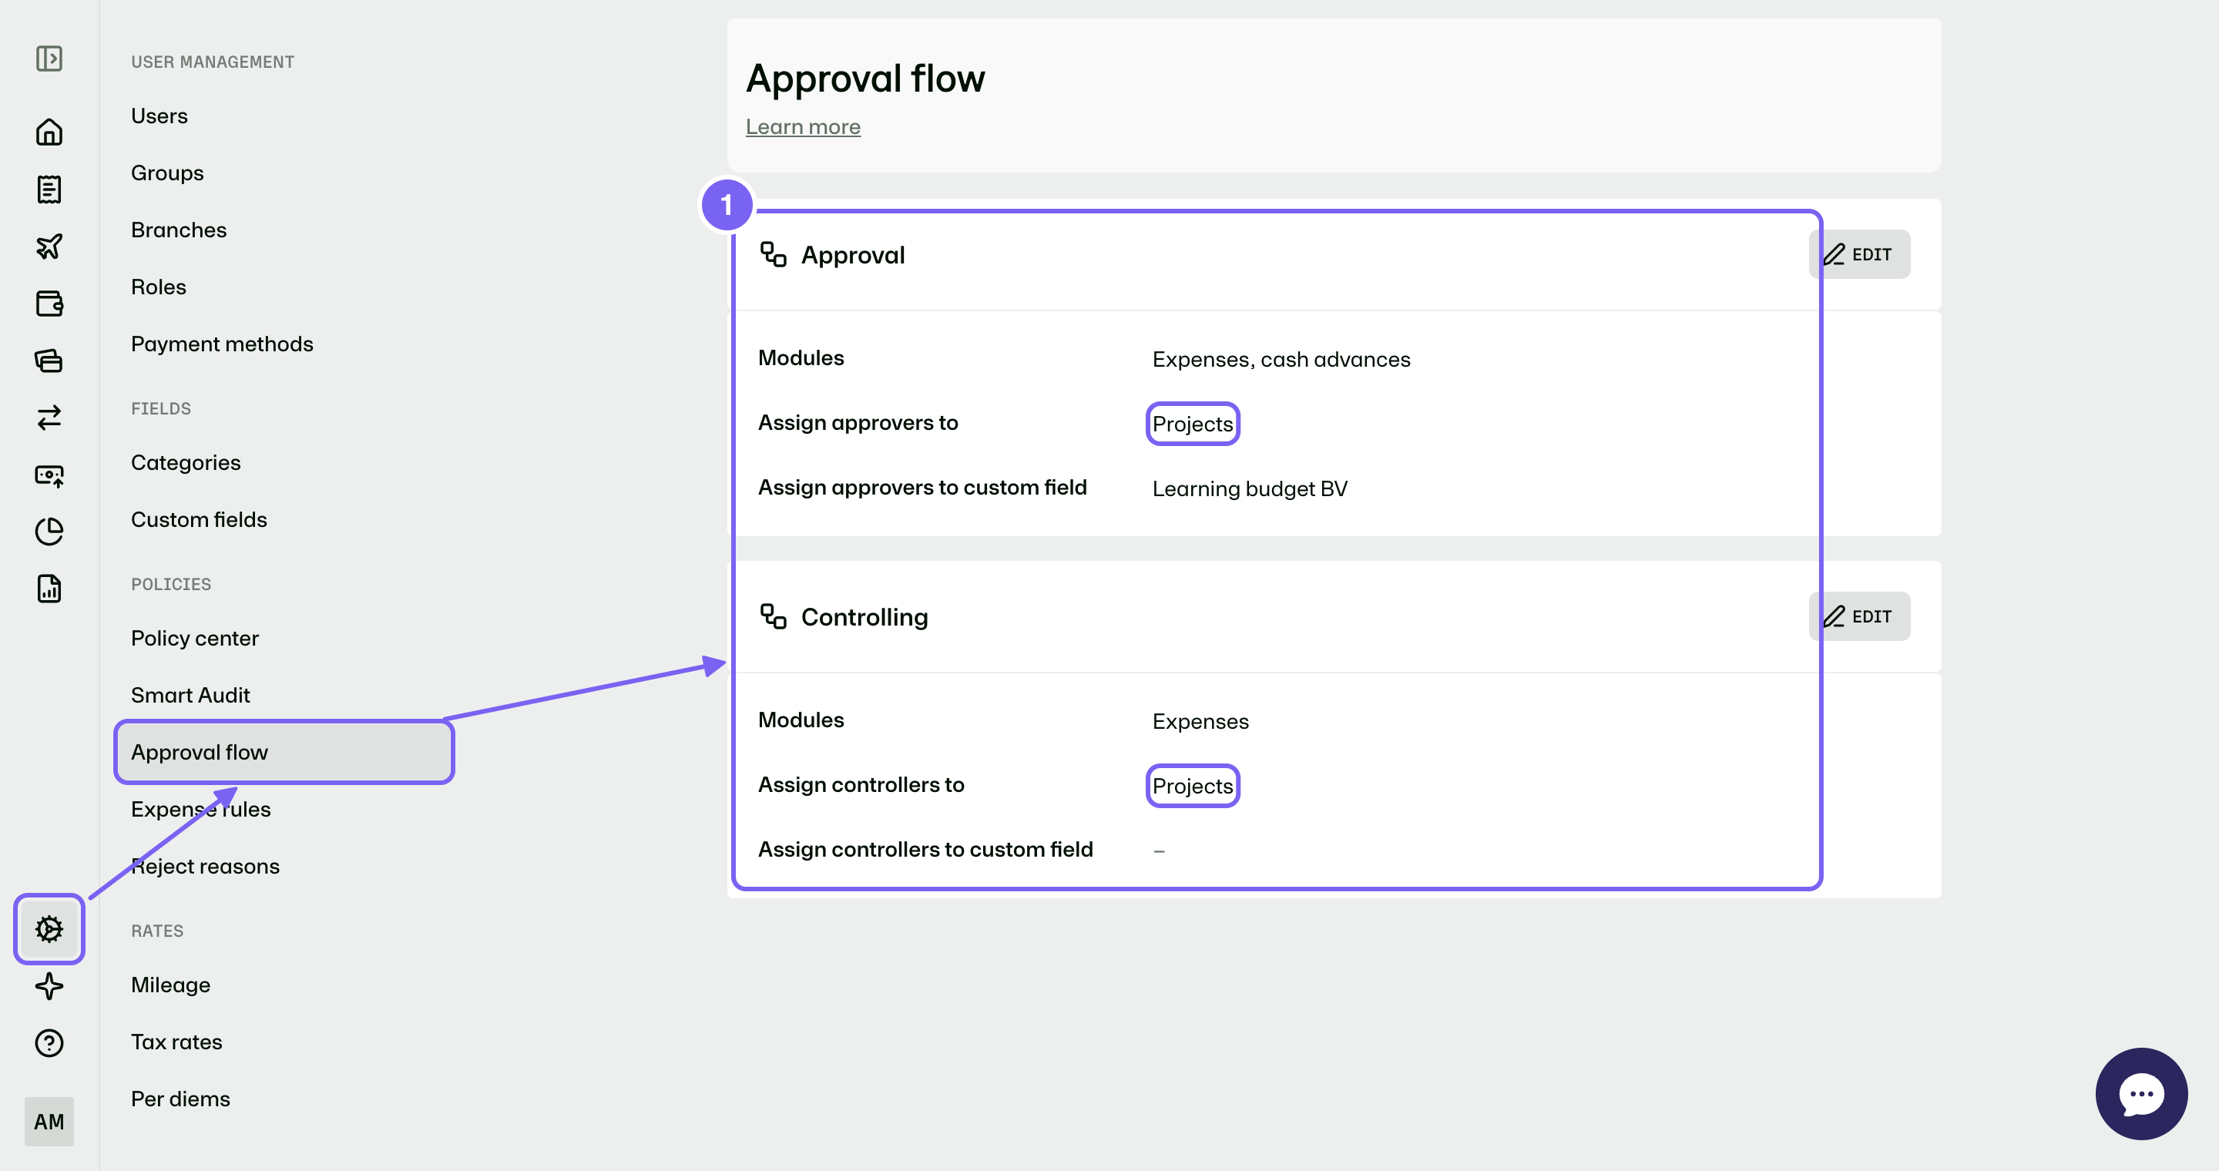Open the travel airplane icon
The image size is (2219, 1171).
coord(49,247)
